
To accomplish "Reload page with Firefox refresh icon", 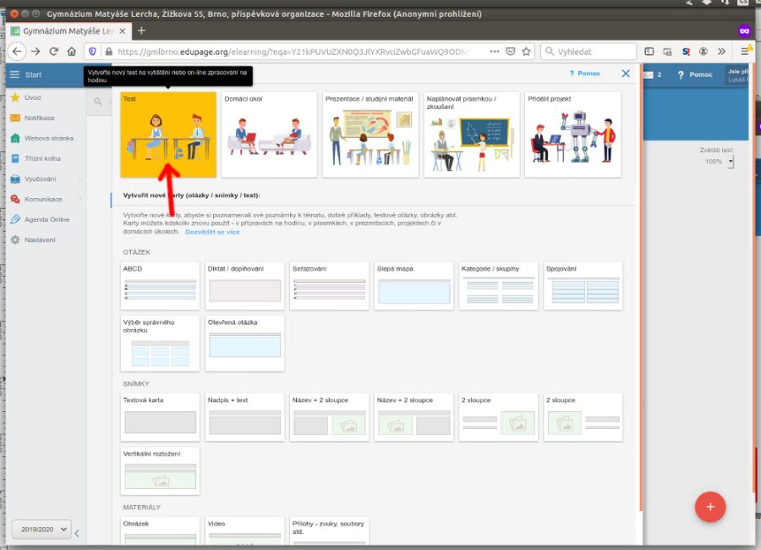I will (53, 51).
